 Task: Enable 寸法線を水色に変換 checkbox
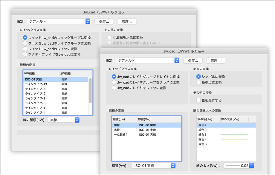click(x=110, y=37)
